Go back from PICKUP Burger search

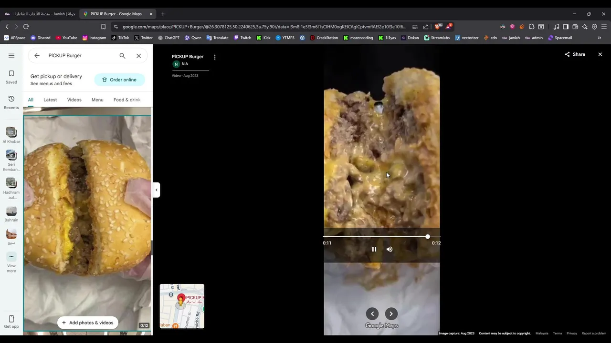coord(37,56)
